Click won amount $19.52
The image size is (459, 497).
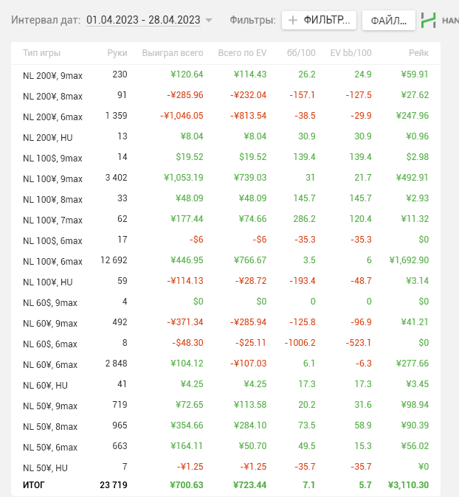coord(190,157)
